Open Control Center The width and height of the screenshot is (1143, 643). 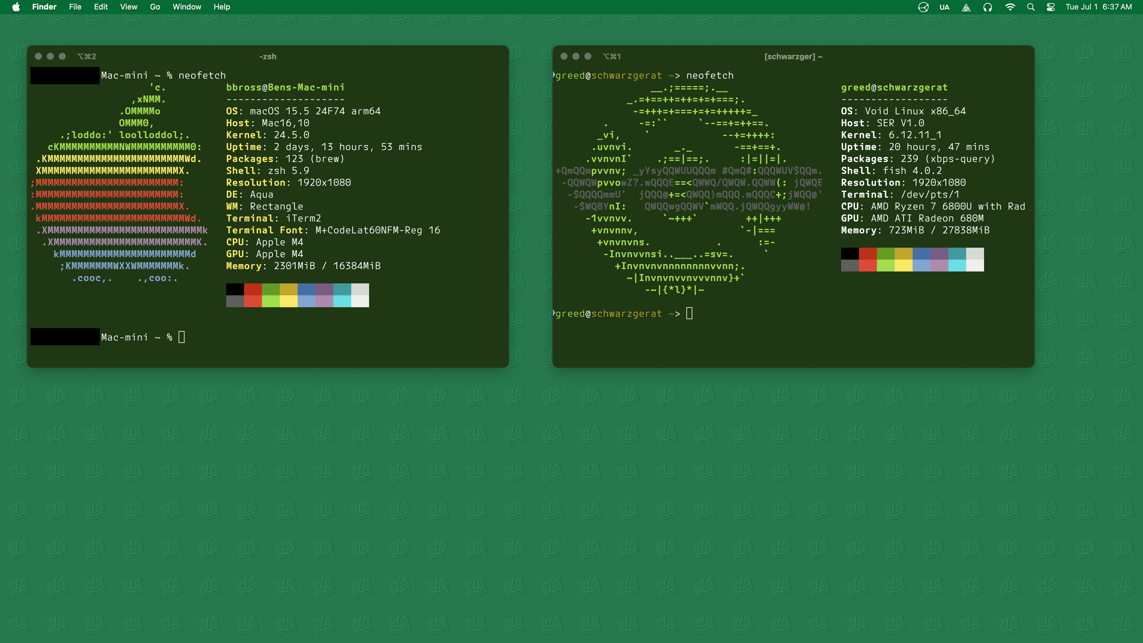tap(1051, 7)
